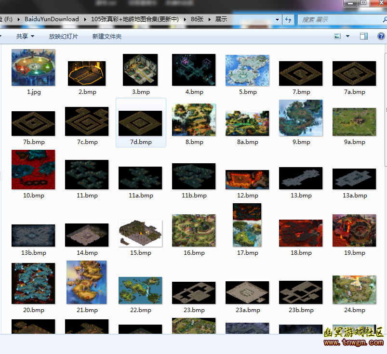Image resolution: width=387 pixels, height=354 pixels.
Task: Select the 10.bmp red map thumbnail
Action: (33, 170)
